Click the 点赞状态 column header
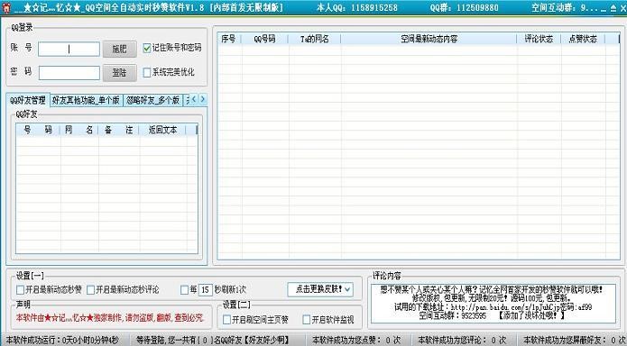Screen dimensions: 627x346 [583, 39]
